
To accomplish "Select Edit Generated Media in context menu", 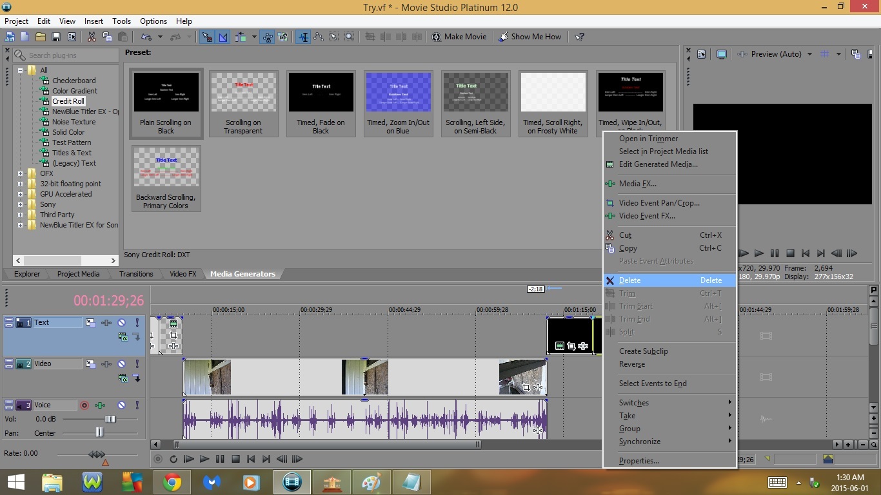I will (x=669, y=164).
